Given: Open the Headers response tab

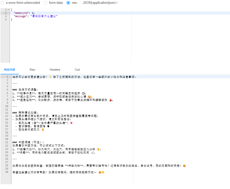Looking at the screenshot, I should pyautogui.click(x=55, y=70).
